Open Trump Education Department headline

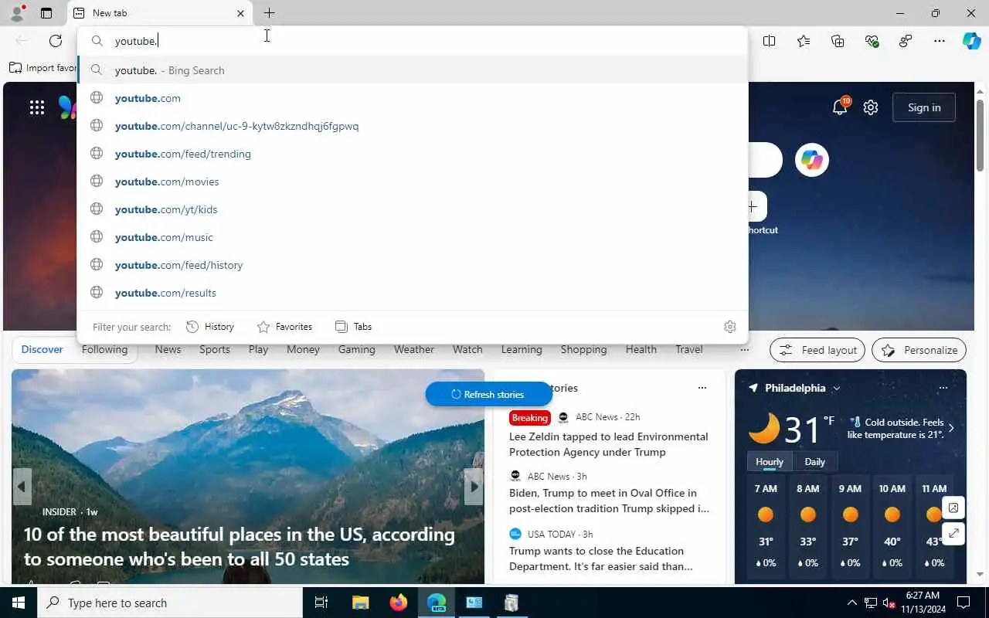pyautogui.click(x=601, y=559)
